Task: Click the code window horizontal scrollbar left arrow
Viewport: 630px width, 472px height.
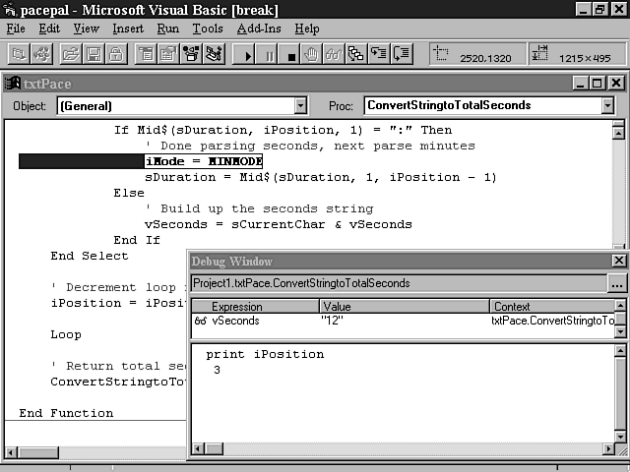Action: [11, 453]
